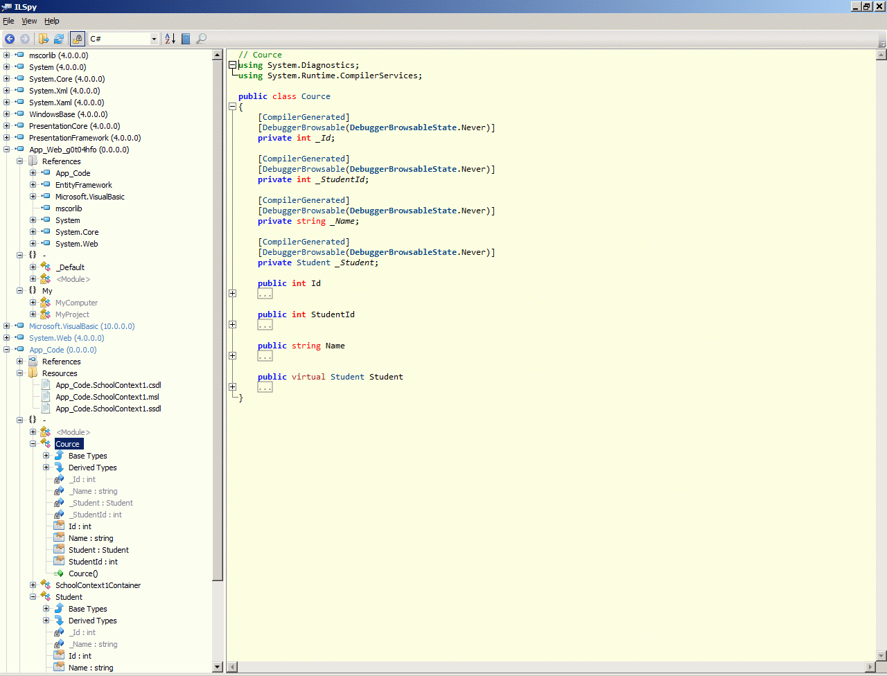Click the class icon beside SchoolContext1Container
The height and width of the screenshot is (676, 887).
tap(46, 585)
